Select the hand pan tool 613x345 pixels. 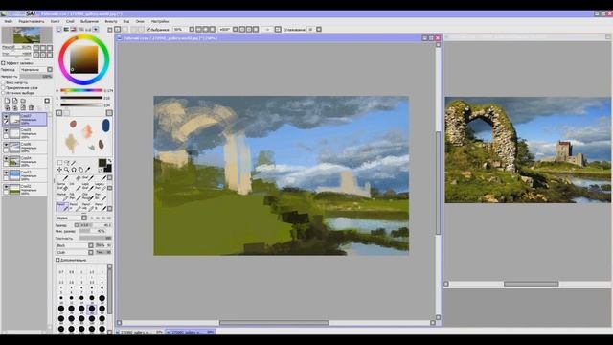point(80,170)
